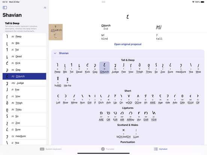Select Sure in the sidebar list
Image resolution: width=207 pixels, height=155 pixels.
24,130
